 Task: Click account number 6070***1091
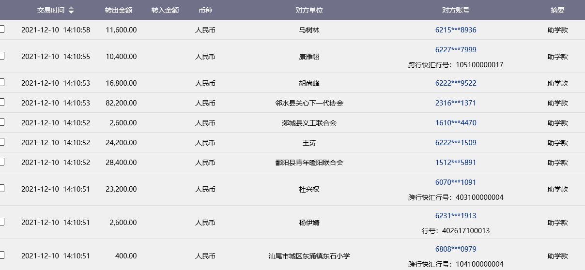[x=455, y=182]
